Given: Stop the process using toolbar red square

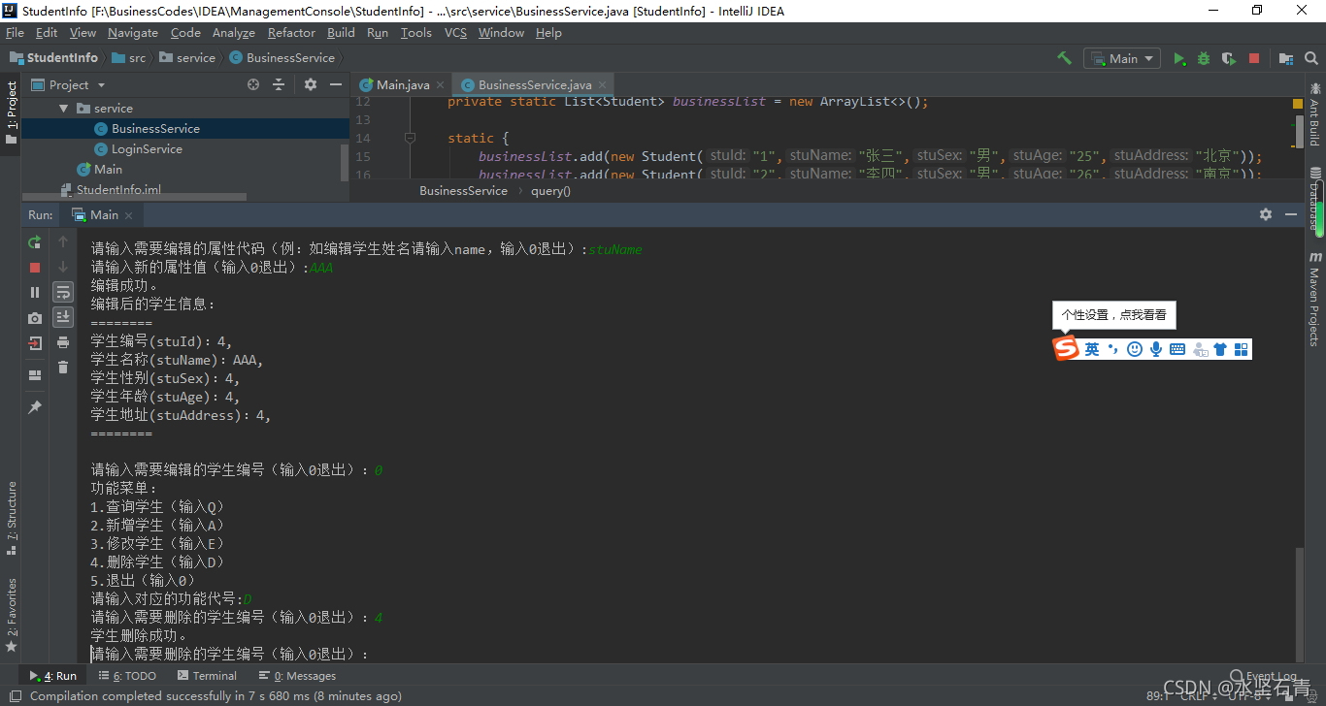Looking at the screenshot, I should [x=1254, y=58].
